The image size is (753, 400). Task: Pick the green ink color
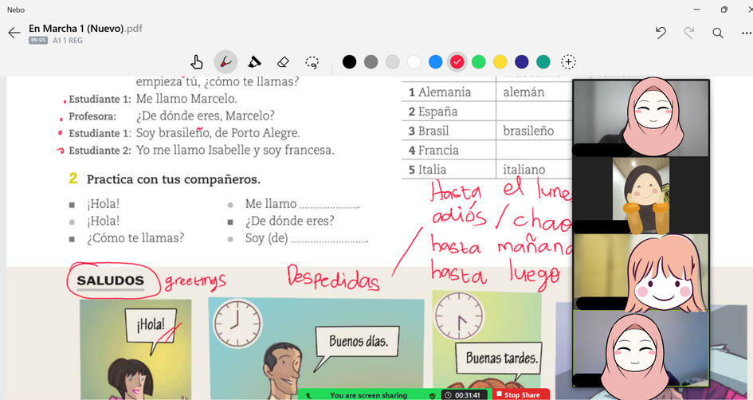coord(478,61)
